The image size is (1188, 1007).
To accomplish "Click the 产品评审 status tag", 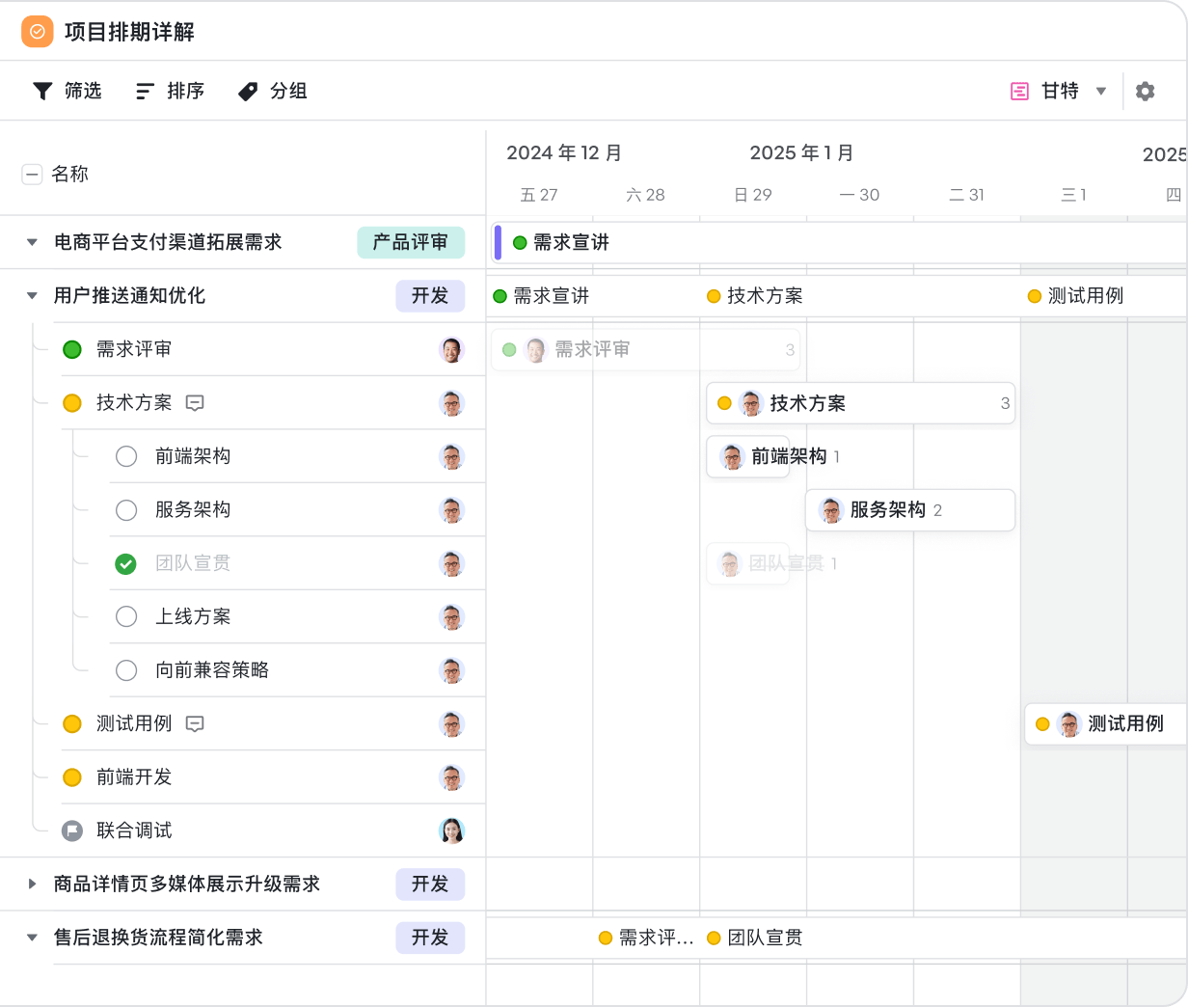I will tap(411, 242).
